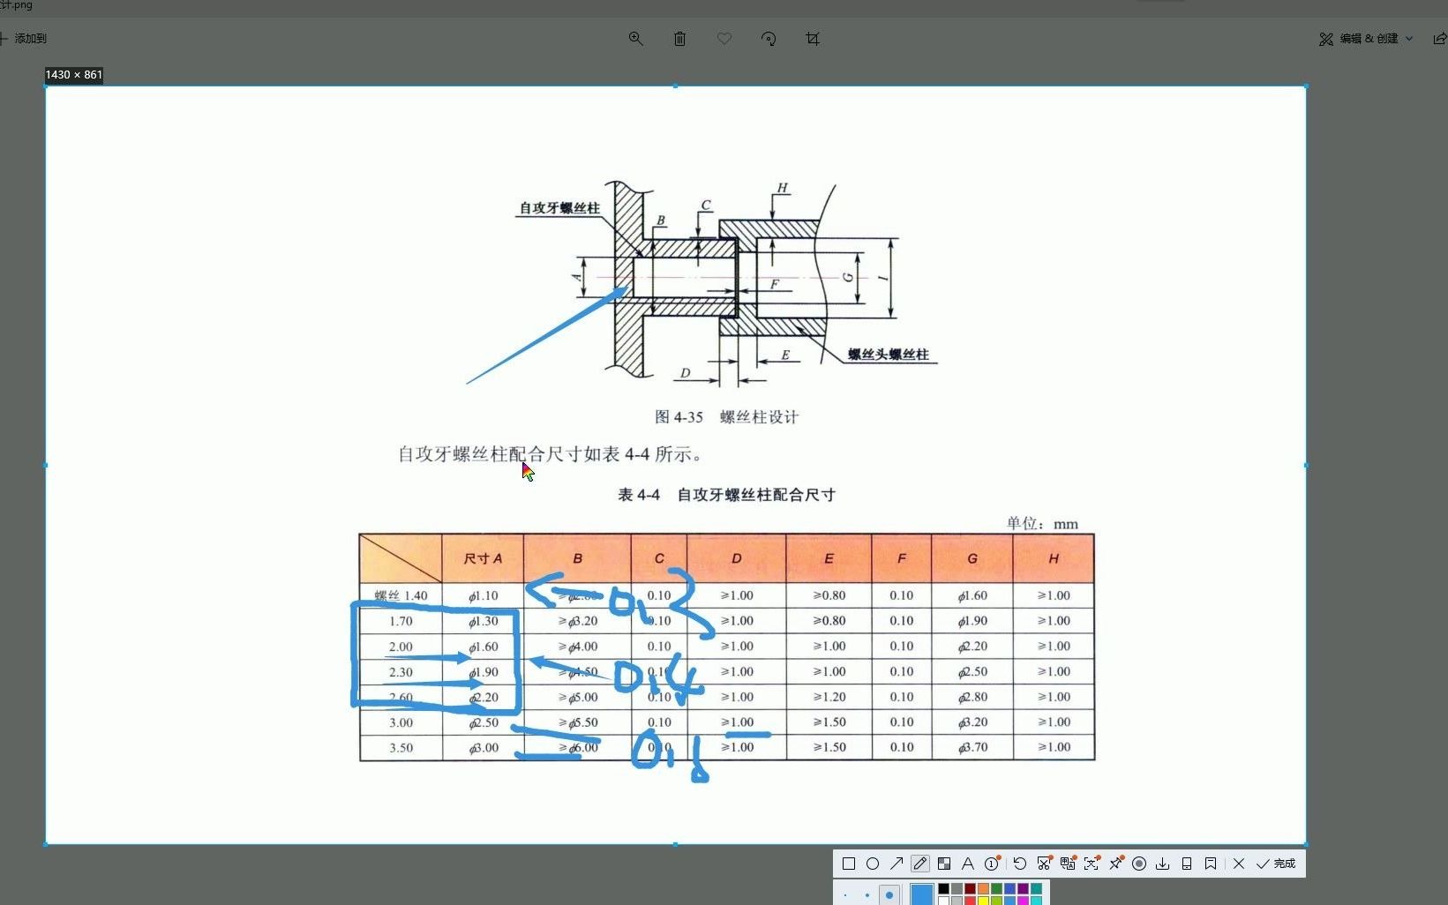Select the ellipse drawing tool

(x=874, y=864)
